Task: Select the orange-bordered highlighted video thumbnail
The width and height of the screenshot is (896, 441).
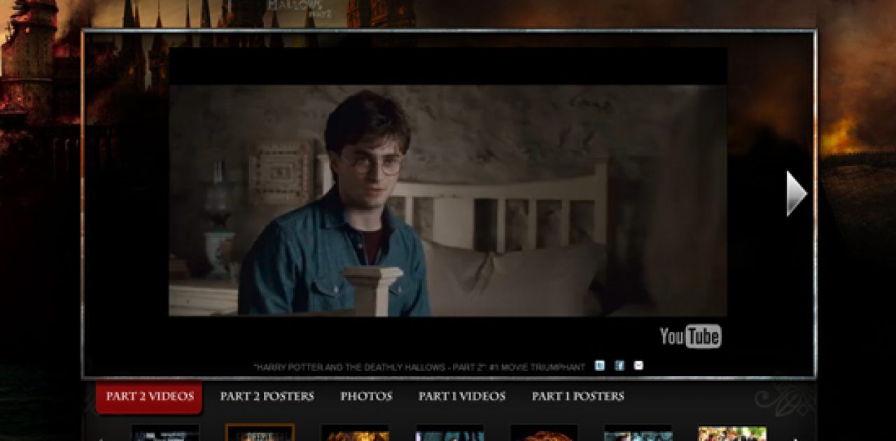Action: [260, 433]
